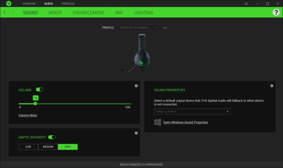
Task: Go back with the left arrow
Action: (5, 13)
